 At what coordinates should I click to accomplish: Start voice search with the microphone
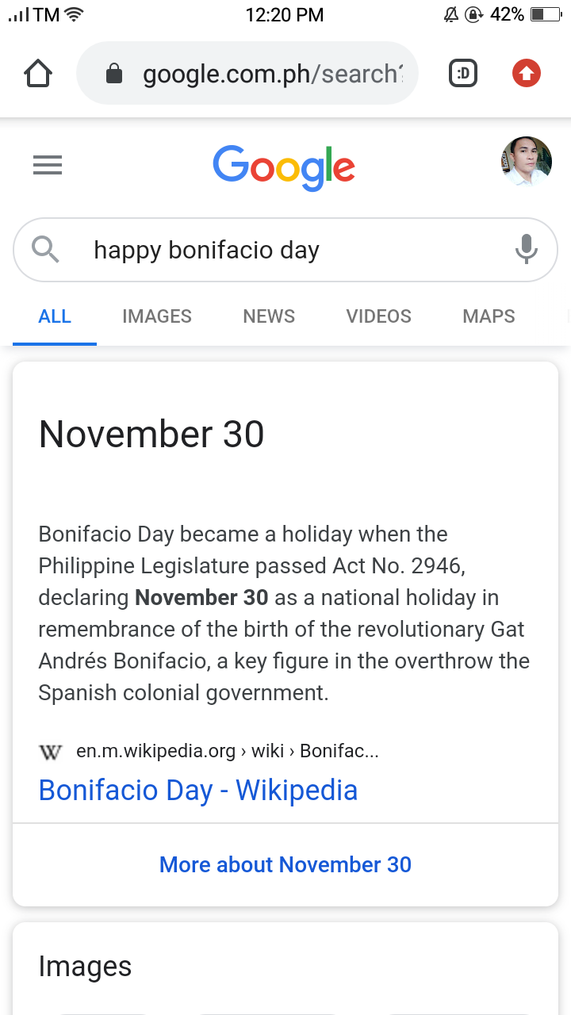[x=526, y=250]
